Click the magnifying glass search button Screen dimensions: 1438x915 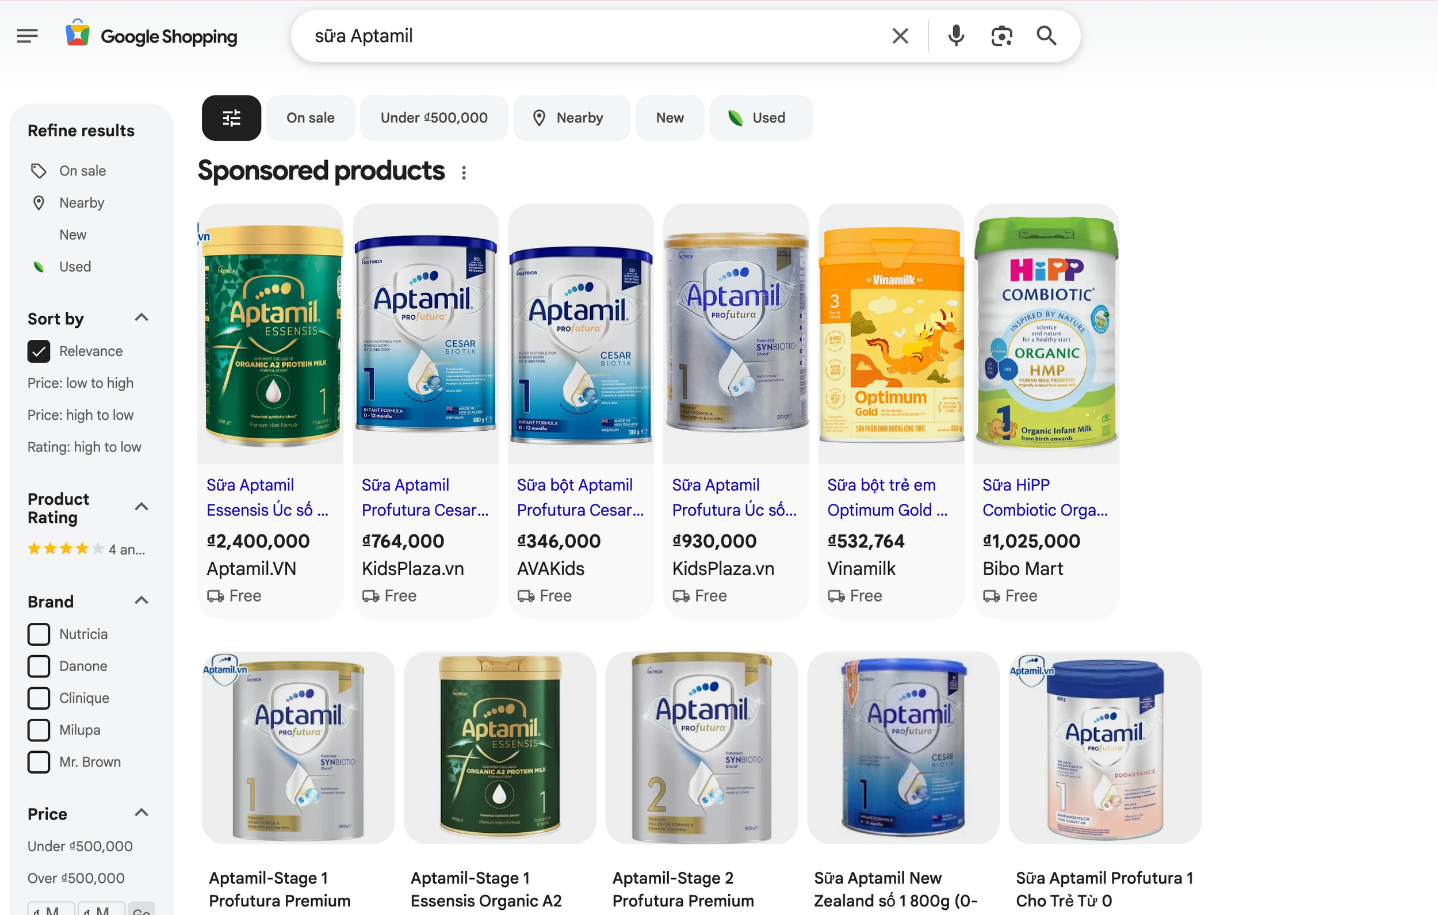tap(1046, 36)
